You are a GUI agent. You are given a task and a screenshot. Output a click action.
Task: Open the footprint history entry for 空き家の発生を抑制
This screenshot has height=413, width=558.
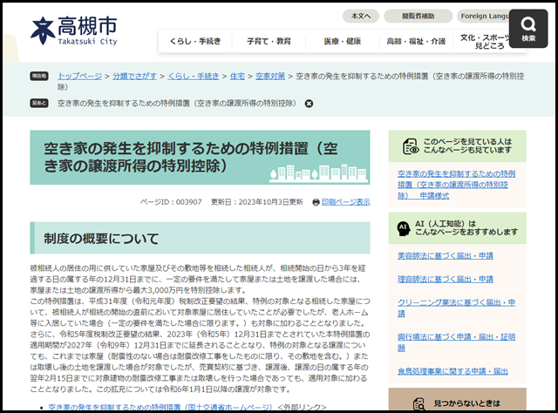click(x=176, y=103)
